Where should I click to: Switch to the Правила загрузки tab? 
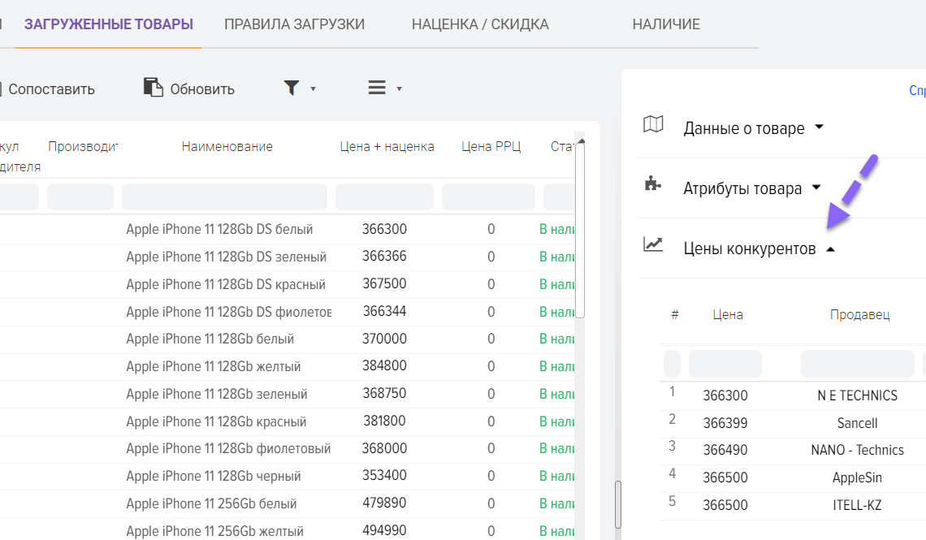(x=294, y=24)
